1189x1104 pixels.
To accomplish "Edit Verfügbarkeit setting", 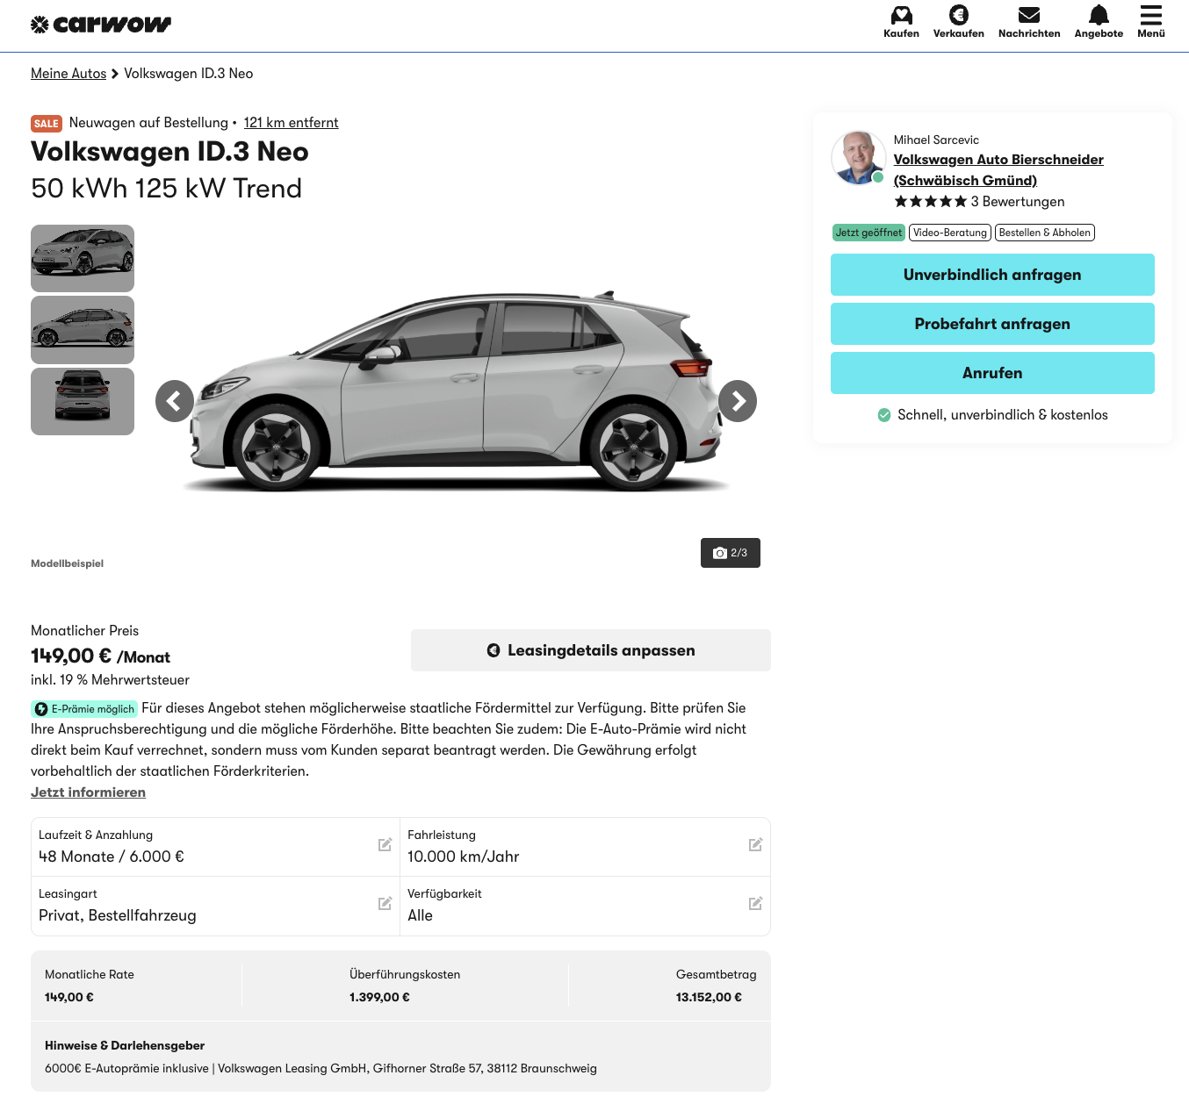I will (755, 904).
